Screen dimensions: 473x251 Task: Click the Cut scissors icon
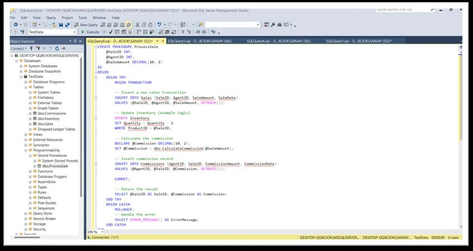point(137,24)
